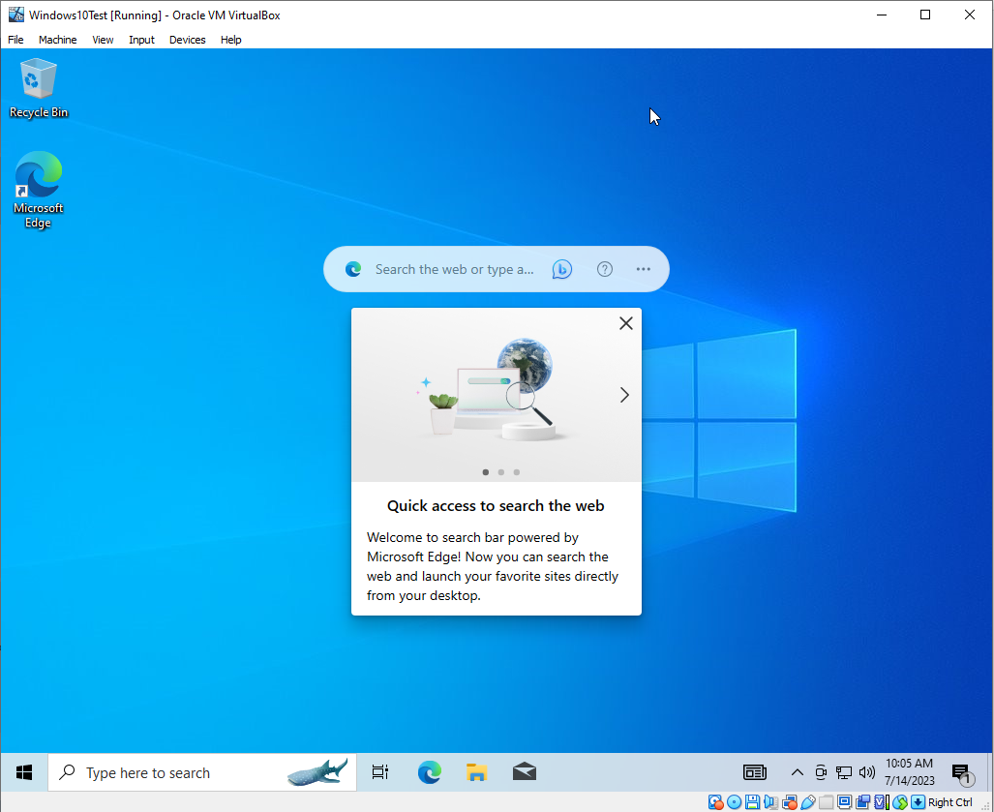
Task: Open the VirtualBox Machine menu
Action: coord(58,40)
